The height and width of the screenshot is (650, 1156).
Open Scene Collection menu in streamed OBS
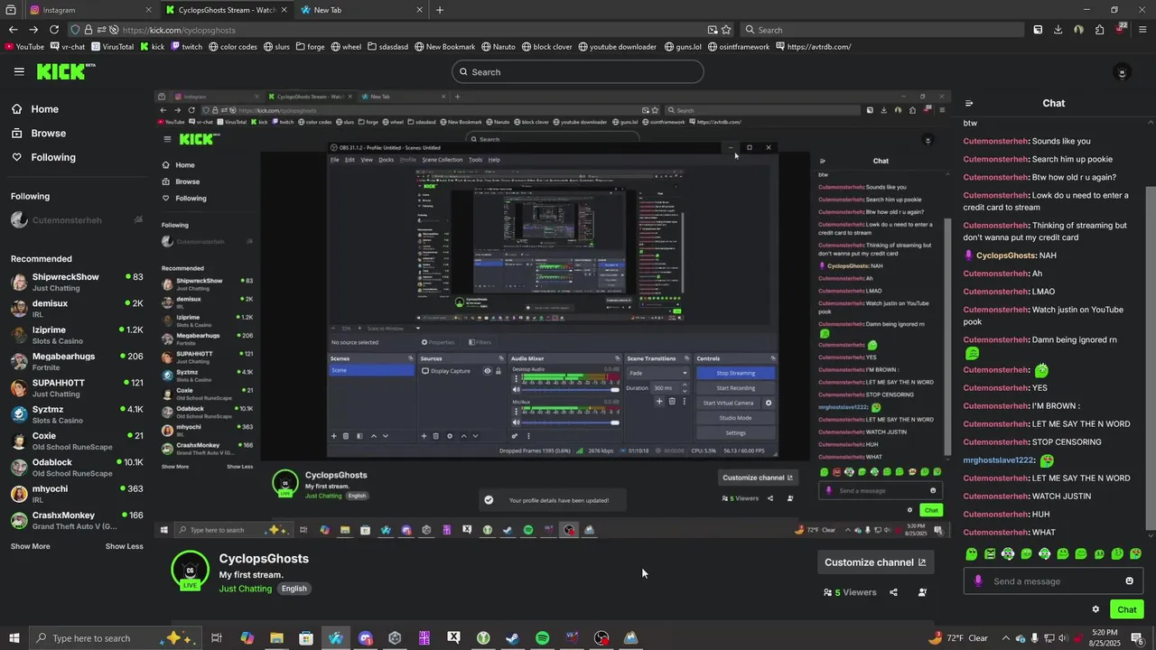point(443,160)
